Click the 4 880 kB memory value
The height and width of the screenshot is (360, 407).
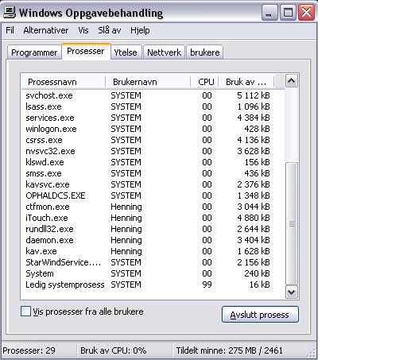pyautogui.click(x=254, y=218)
